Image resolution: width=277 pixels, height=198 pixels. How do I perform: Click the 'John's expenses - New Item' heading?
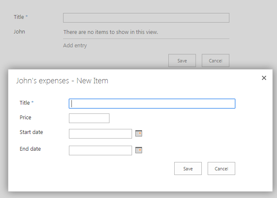click(x=62, y=81)
